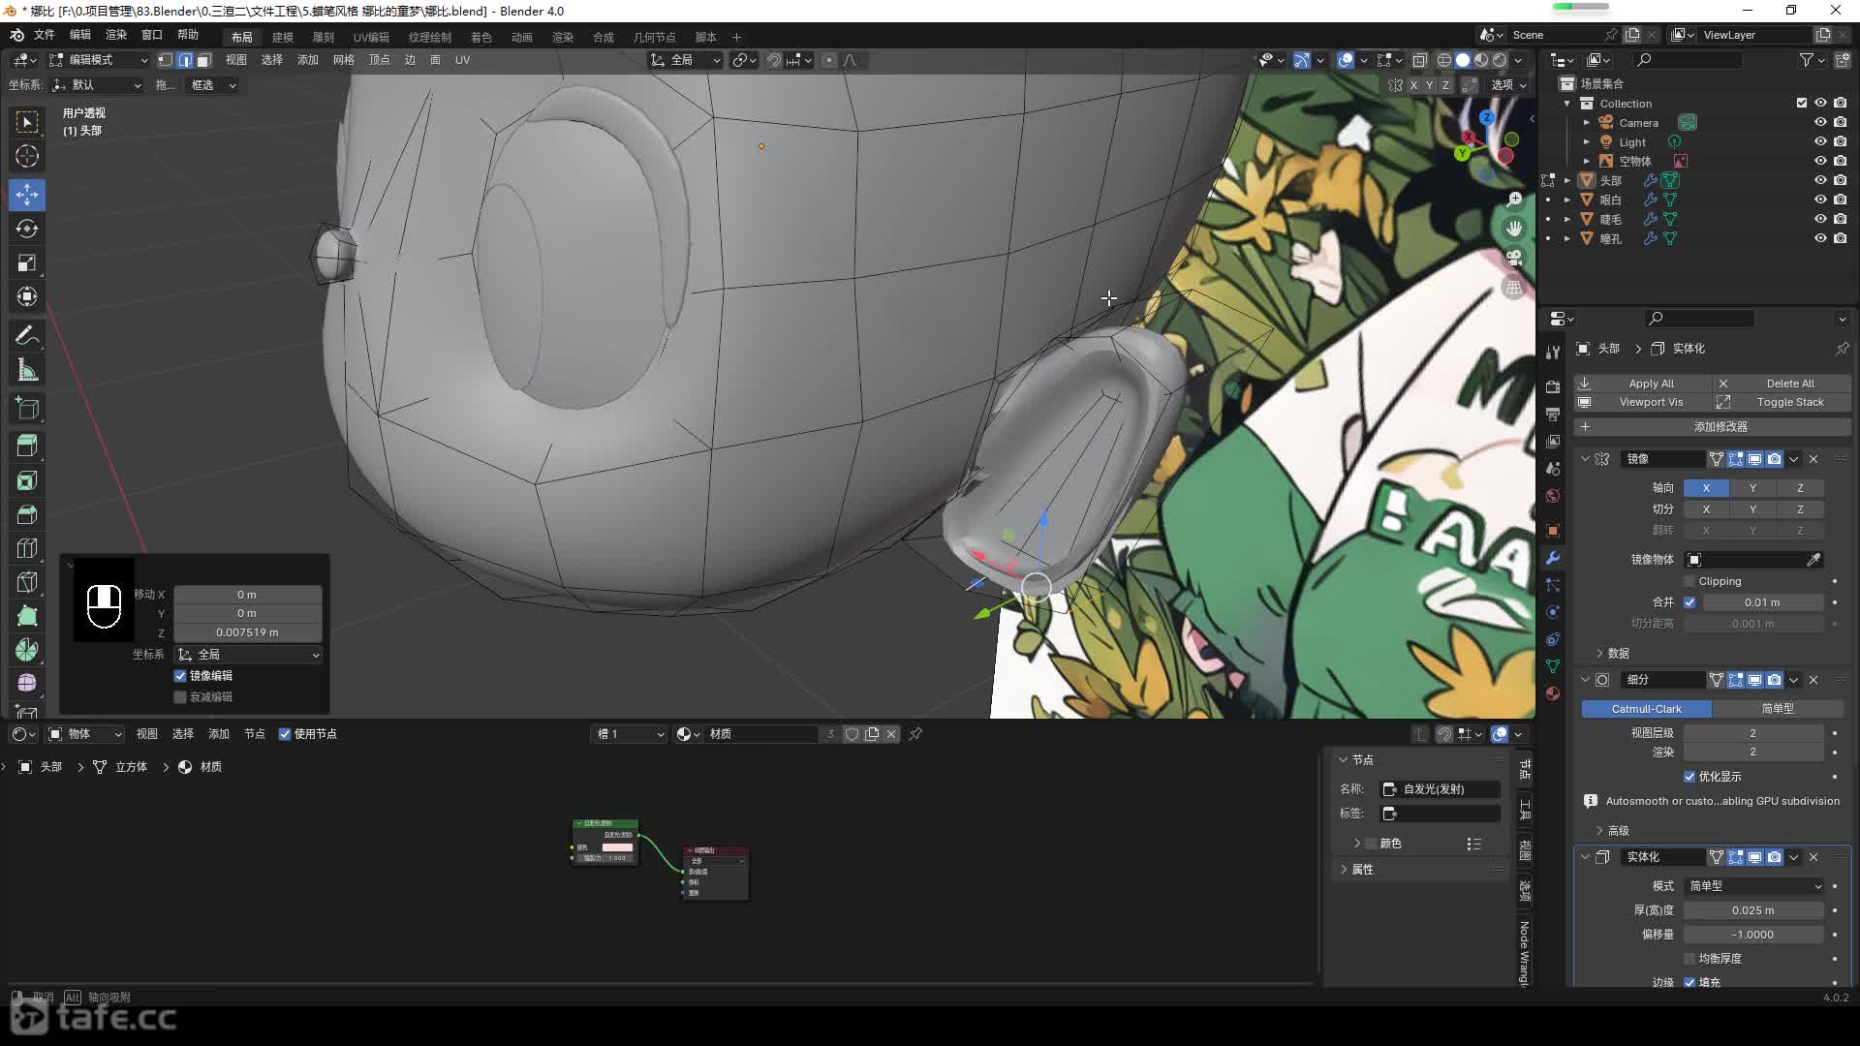
Task: Select the Bevel tool
Action: click(27, 514)
